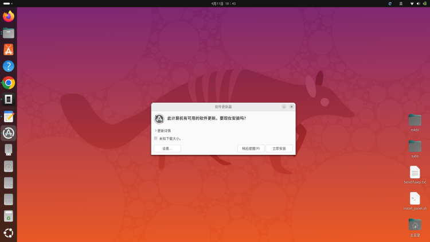Click 稍后提醒 to postpone updates
Image resolution: width=430 pixels, height=242 pixels.
tap(251, 149)
